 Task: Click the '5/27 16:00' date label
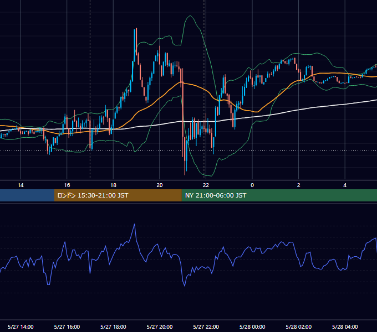click(67, 326)
